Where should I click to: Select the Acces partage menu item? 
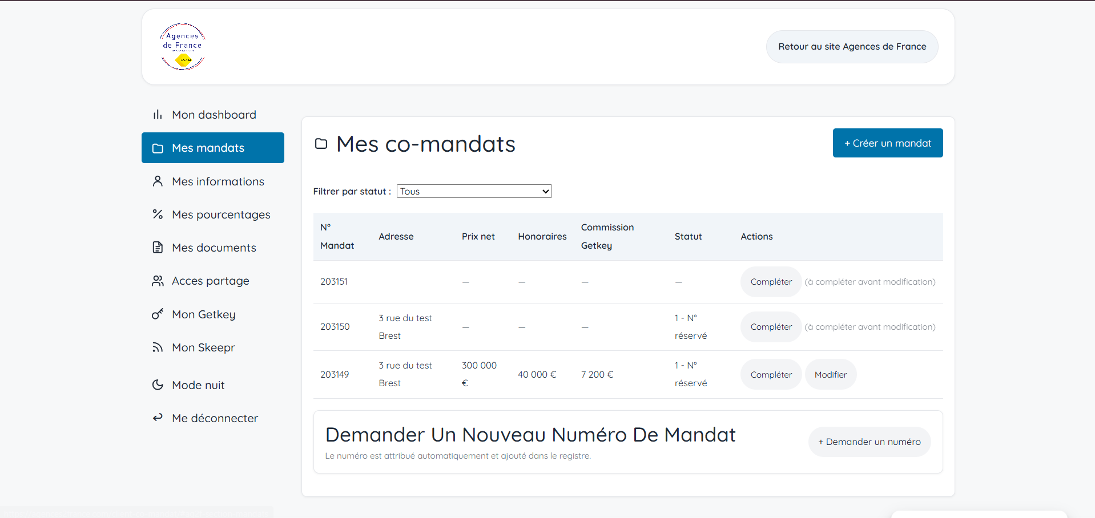click(213, 281)
